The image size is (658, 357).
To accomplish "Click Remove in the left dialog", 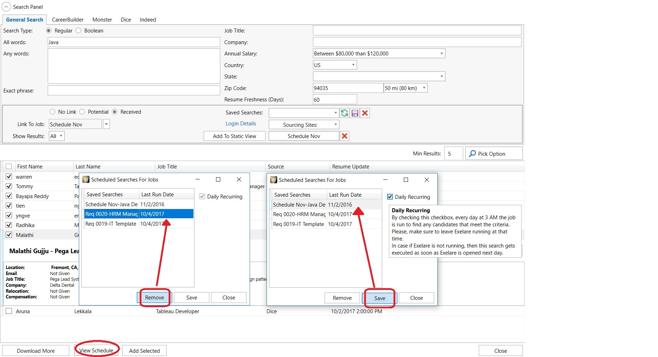I will 155,297.
